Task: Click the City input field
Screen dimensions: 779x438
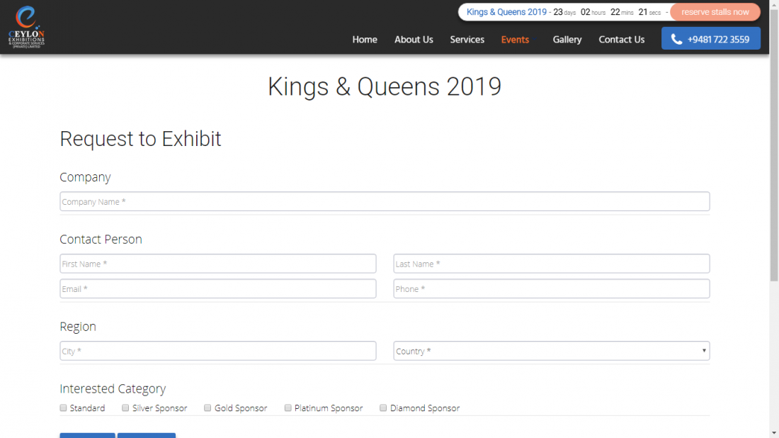Action: click(217, 351)
